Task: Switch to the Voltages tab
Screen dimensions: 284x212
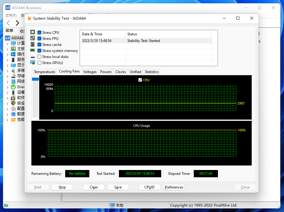Action: (x=90, y=72)
